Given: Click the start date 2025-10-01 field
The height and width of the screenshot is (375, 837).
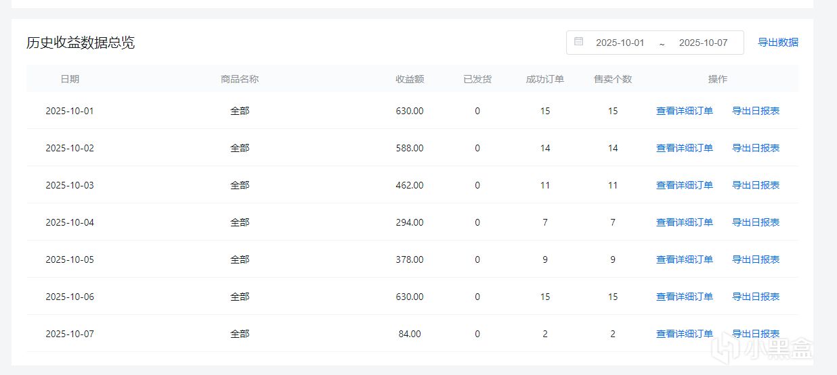Looking at the screenshot, I should pyautogui.click(x=620, y=43).
